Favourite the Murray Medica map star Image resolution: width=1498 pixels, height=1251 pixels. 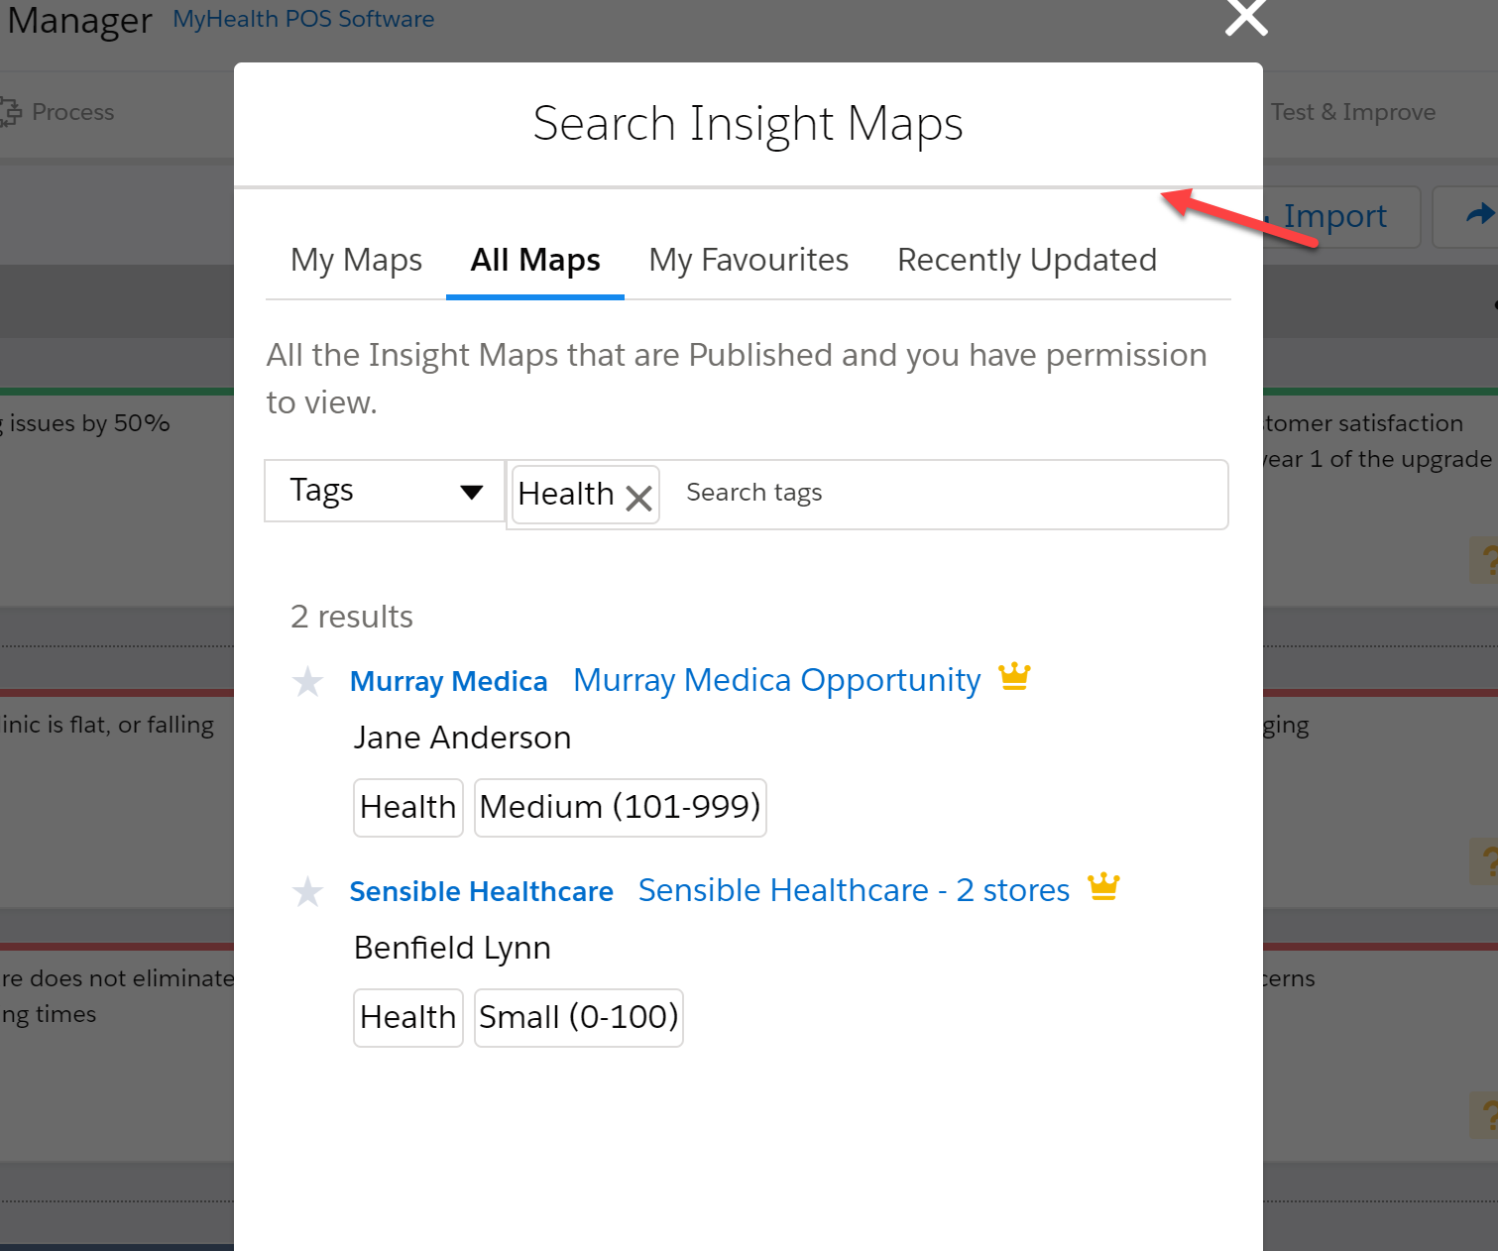(307, 682)
